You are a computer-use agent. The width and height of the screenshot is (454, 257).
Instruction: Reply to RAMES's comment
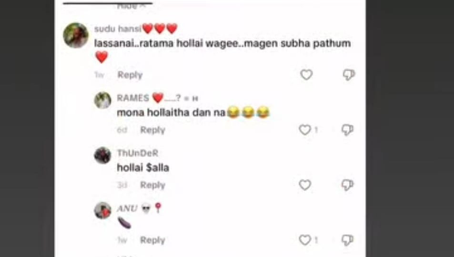152,130
